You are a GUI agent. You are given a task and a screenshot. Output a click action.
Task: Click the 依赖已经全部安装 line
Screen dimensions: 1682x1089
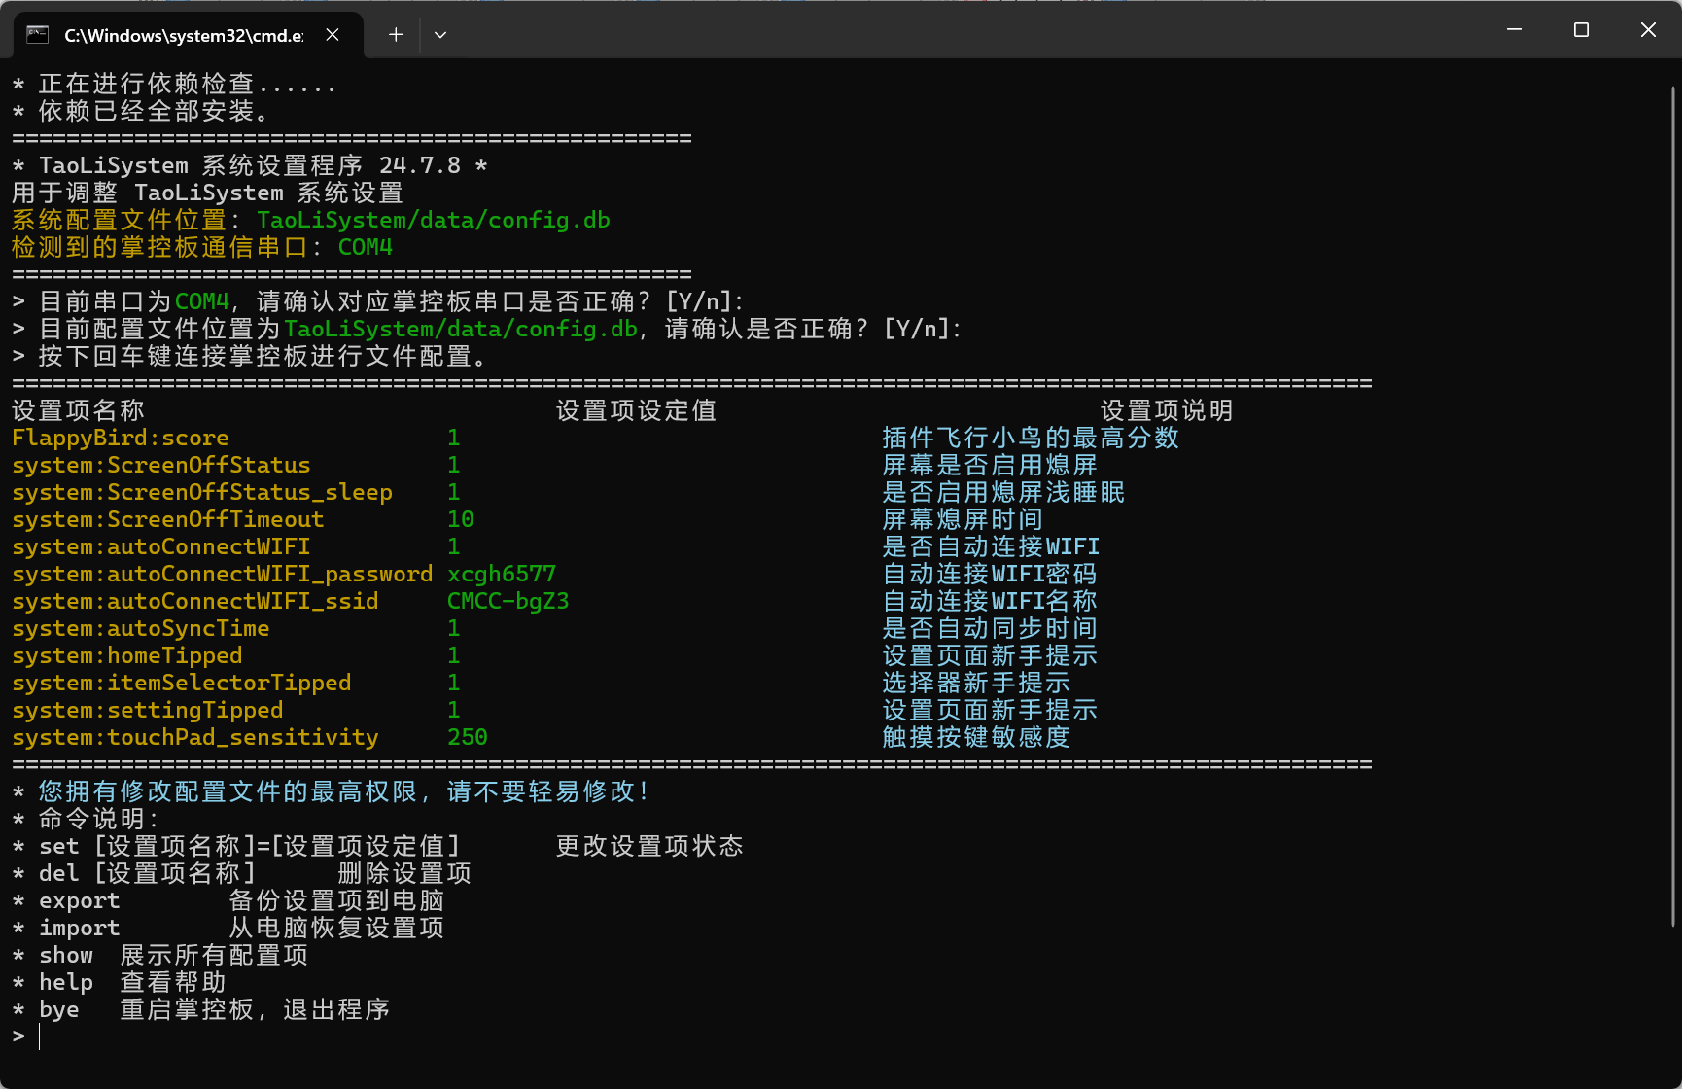click(x=141, y=111)
